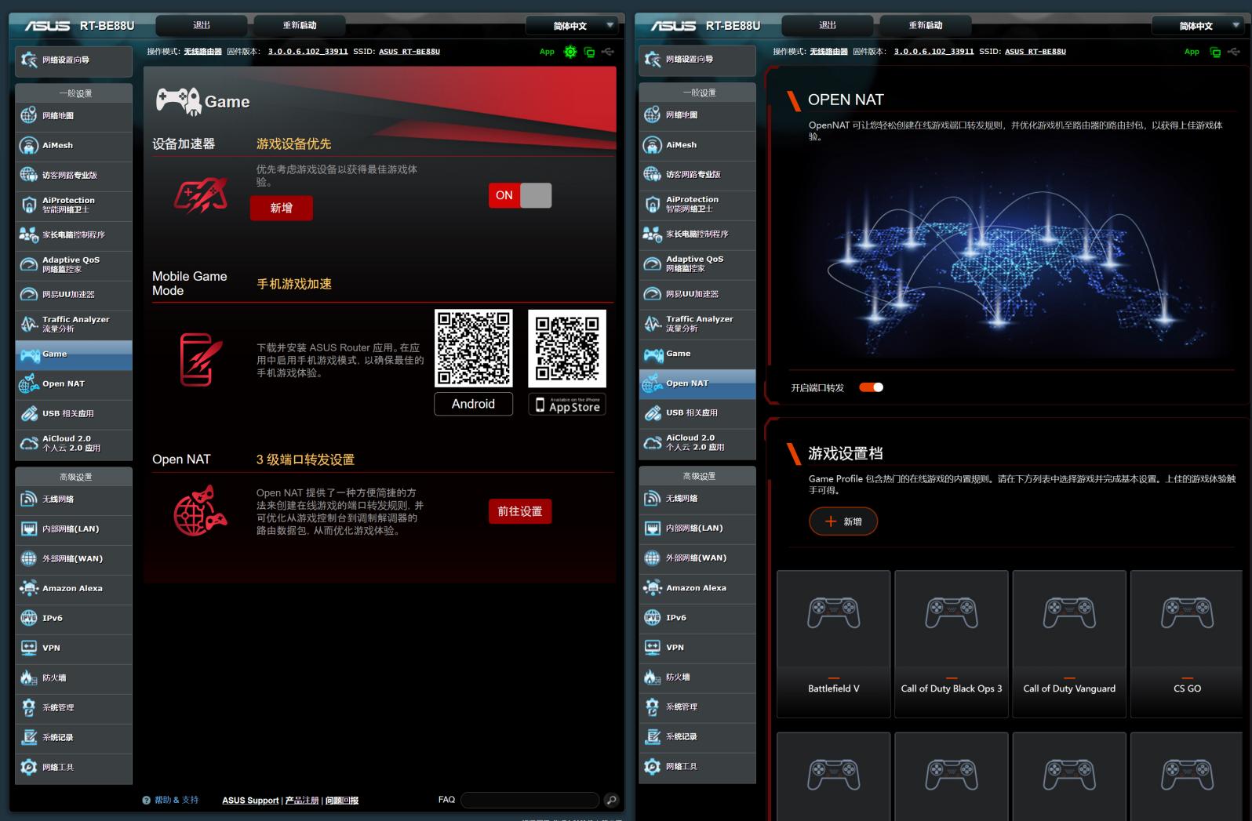The width and height of the screenshot is (1252, 821).
Task: Select the Battlefield V game profile card
Action: 833,643
